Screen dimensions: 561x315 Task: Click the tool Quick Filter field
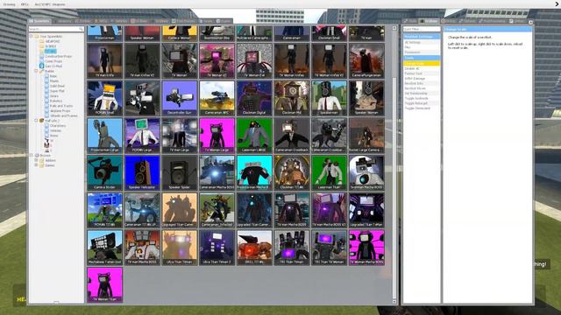pos(422,29)
